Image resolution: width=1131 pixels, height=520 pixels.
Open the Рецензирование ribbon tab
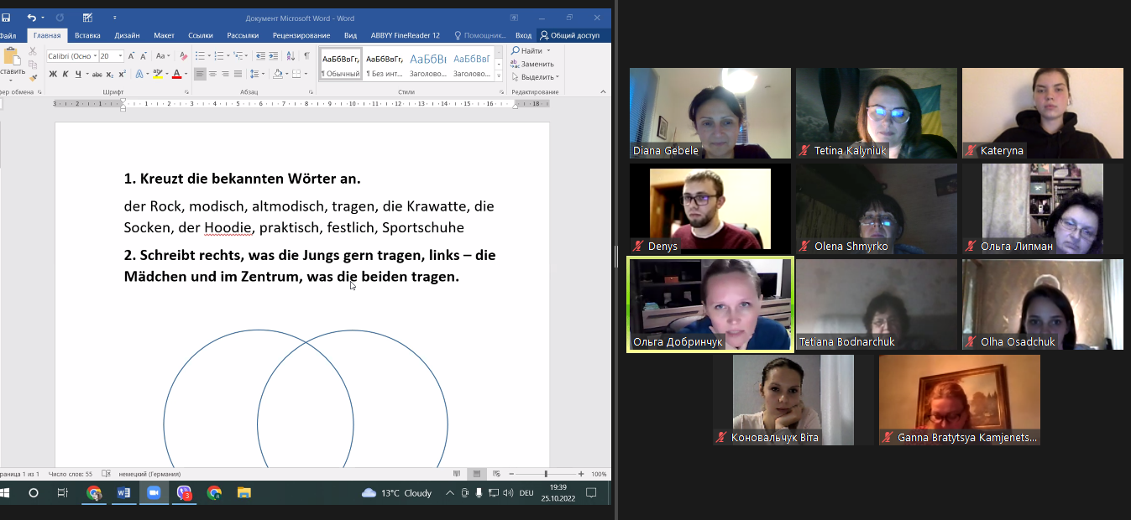[301, 35]
